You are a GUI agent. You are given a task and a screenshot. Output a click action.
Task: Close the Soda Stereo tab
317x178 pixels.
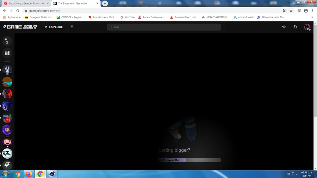coord(48,4)
